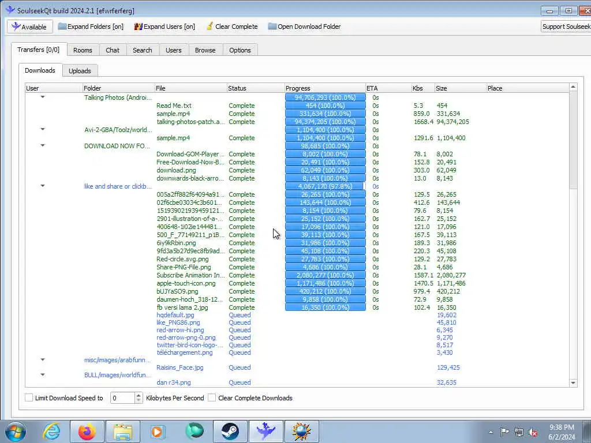Increase the download speed limit spinner
Viewport: 591px width, 443px height.
click(x=139, y=395)
